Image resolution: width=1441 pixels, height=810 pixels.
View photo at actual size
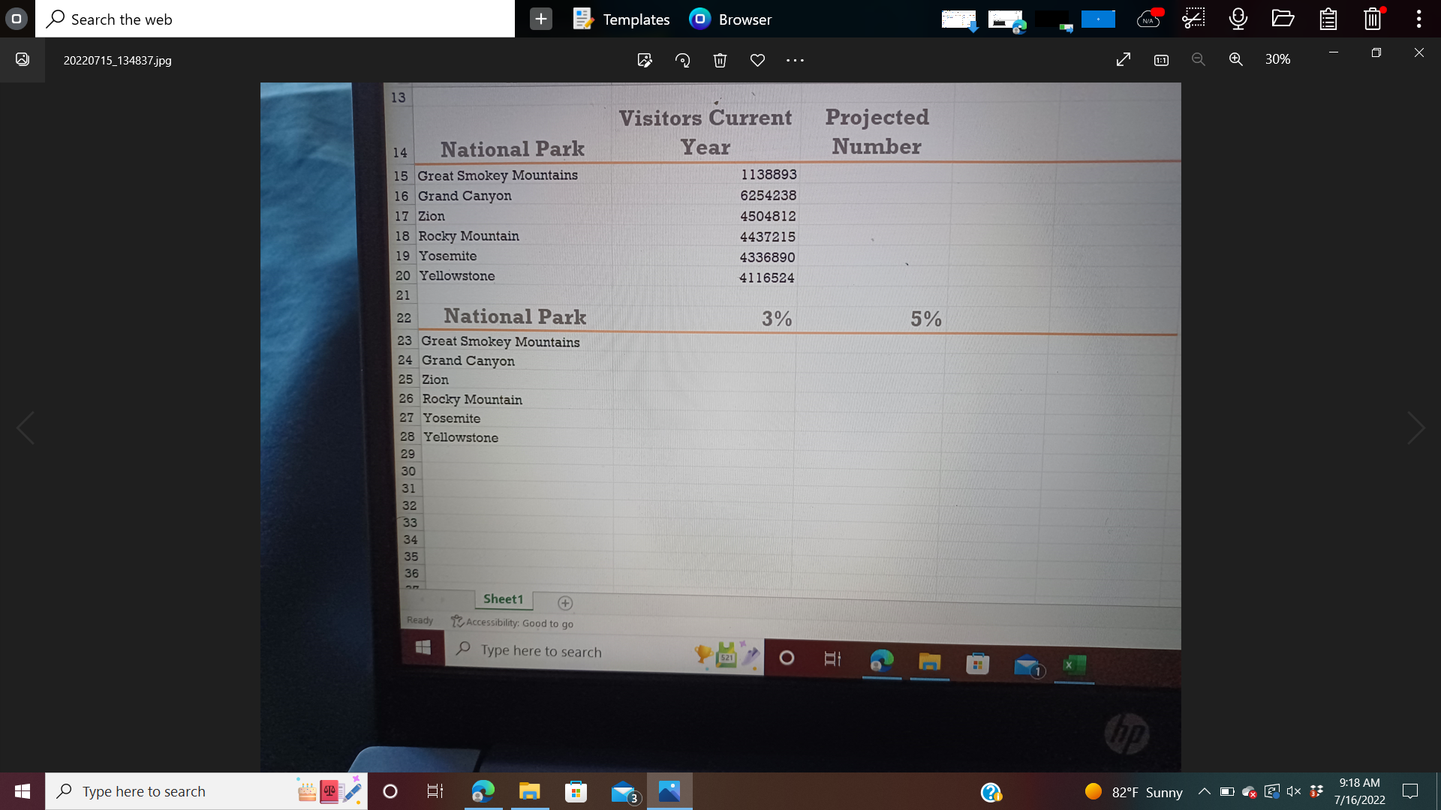pyautogui.click(x=1160, y=59)
